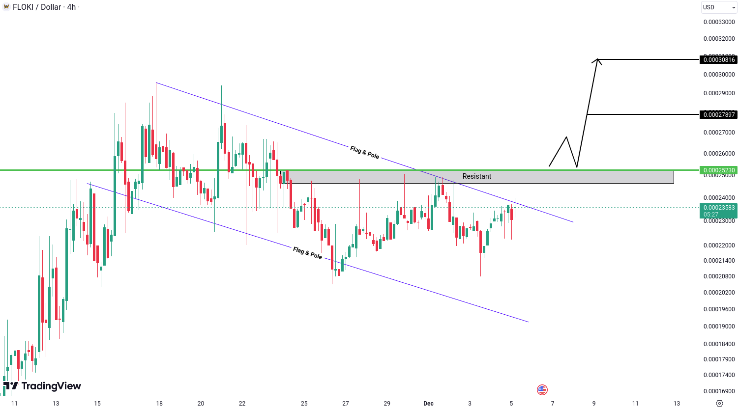The image size is (738, 408).
Task: Click the 0.00024000 price axis value
Action: tap(719, 198)
